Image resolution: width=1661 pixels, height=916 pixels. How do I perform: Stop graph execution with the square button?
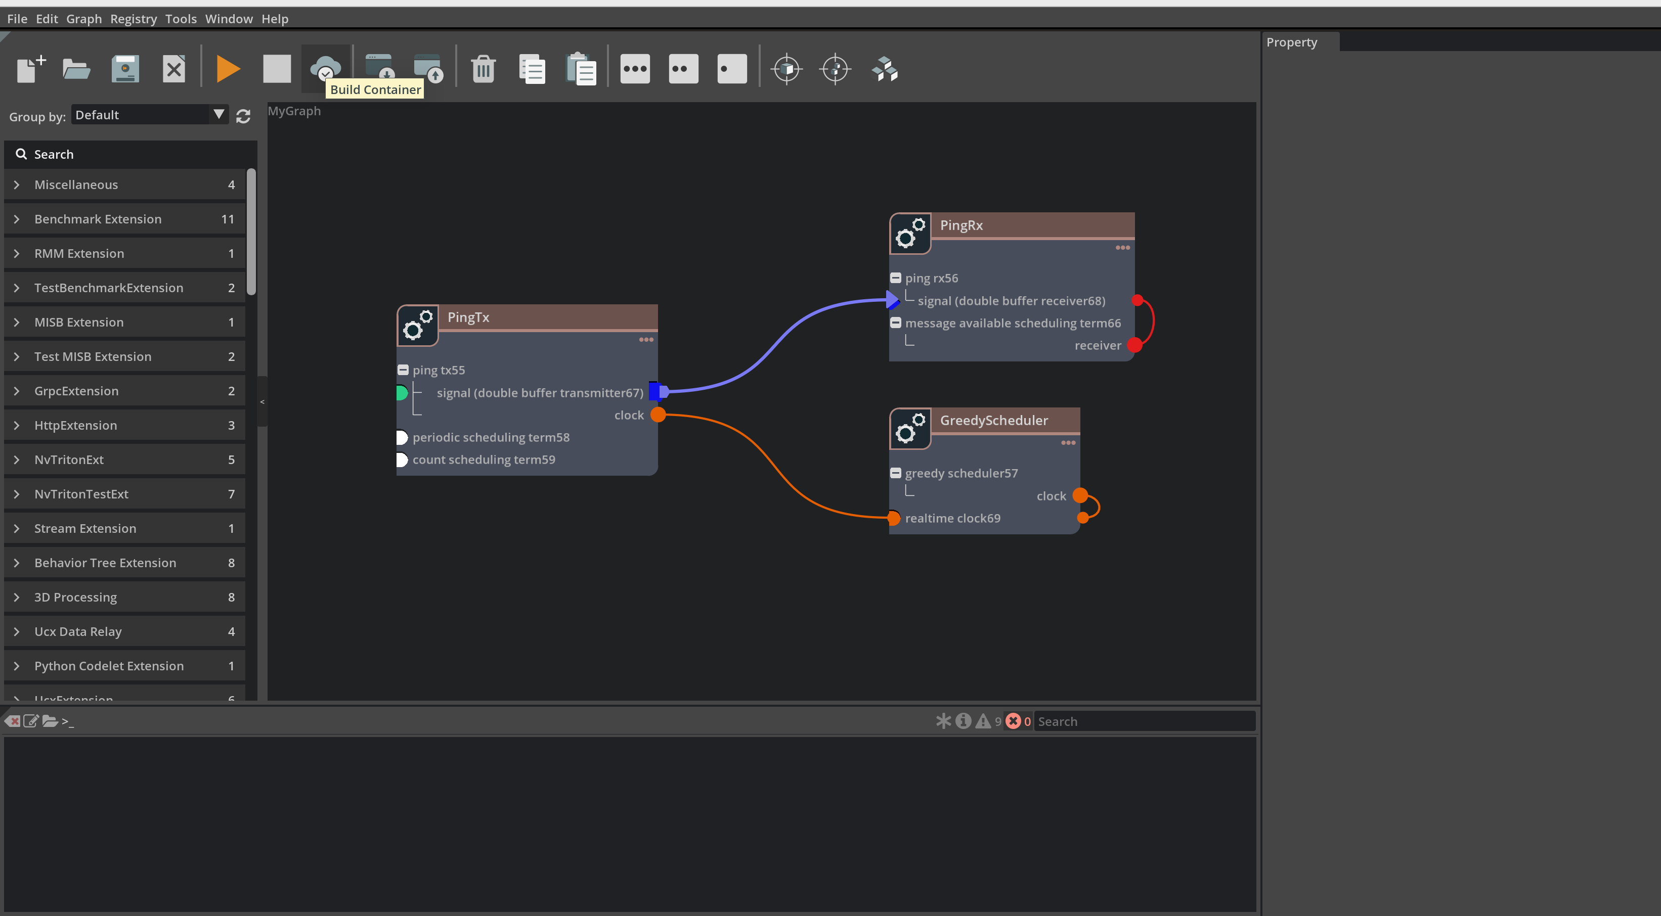[277, 68]
